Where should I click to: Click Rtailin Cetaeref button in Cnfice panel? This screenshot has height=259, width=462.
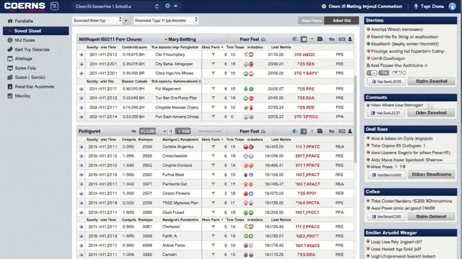(x=432, y=217)
